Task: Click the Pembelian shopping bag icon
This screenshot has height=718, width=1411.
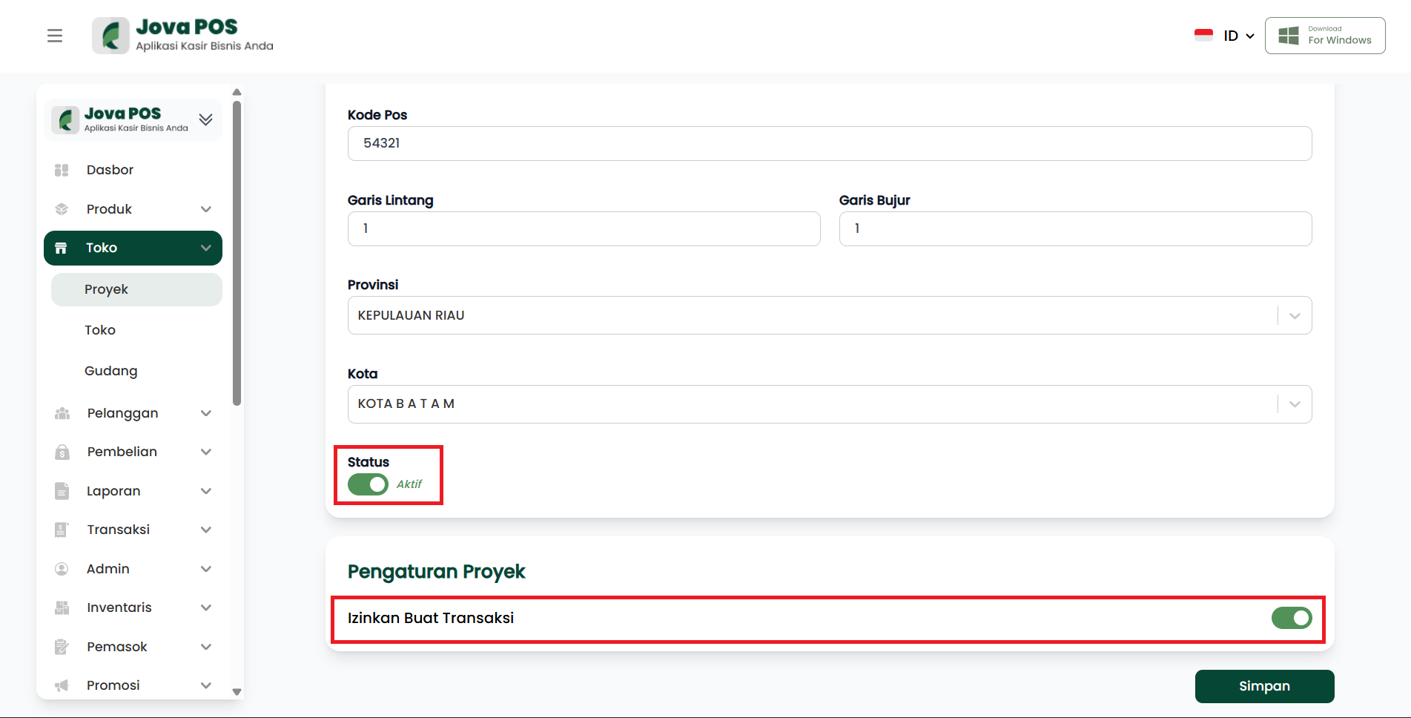Action: tap(62, 452)
